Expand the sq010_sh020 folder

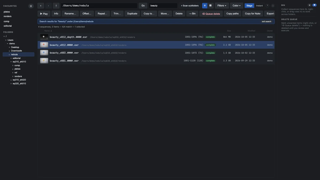click(x=11, y=80)
